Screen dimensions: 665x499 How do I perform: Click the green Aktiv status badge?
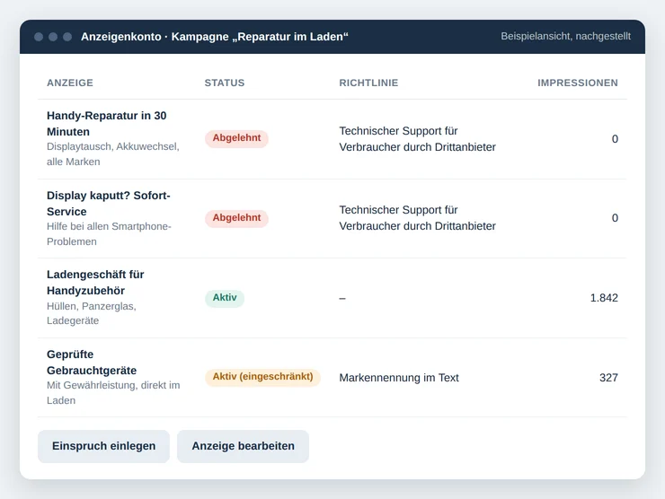click(x=225, y=298)
